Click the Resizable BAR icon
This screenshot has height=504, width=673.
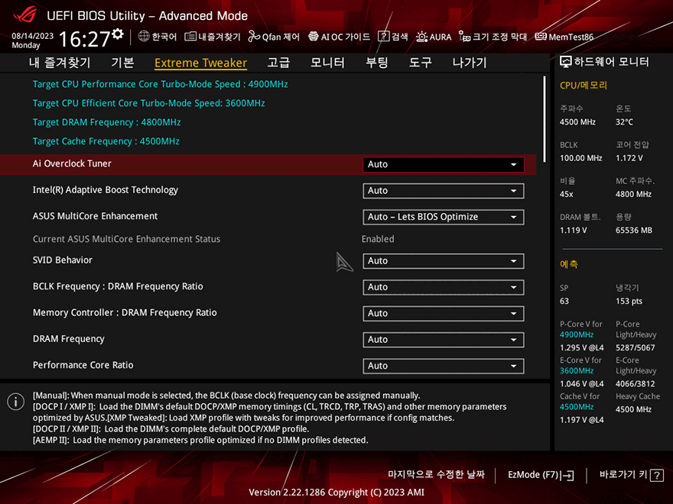(x=464, y=37)
